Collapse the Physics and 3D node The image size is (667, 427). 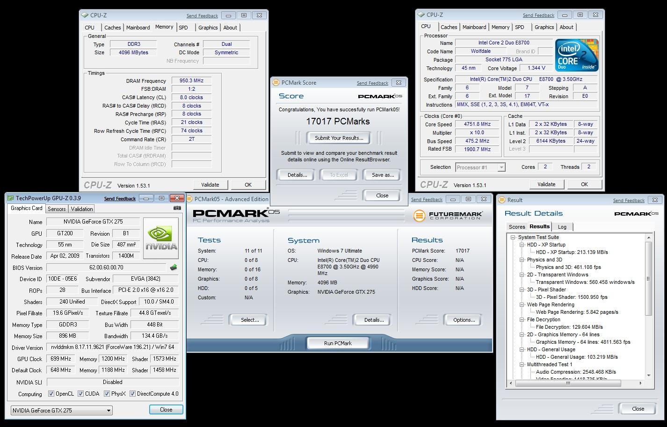click(522, 260)
